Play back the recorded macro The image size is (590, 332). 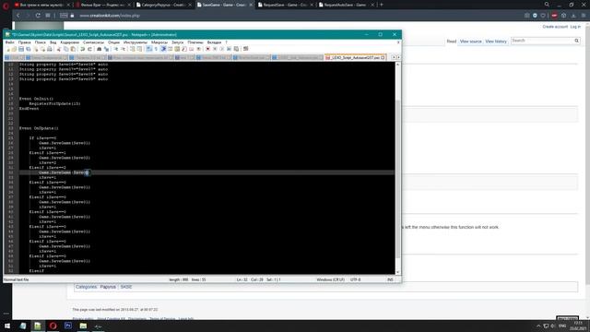[221, 49]
